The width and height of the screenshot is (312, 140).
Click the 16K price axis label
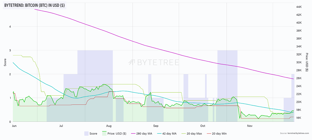(x=299, y=118)
